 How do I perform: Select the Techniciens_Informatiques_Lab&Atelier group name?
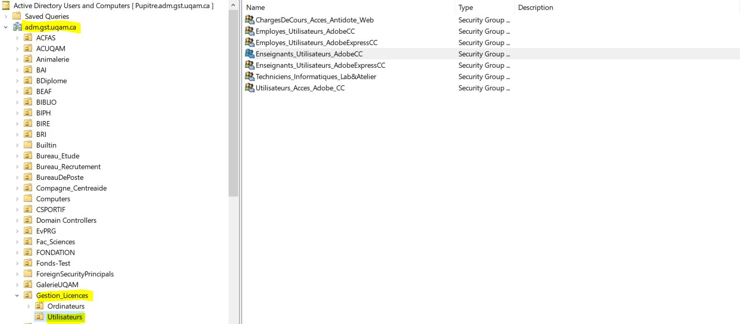click(x=316, y=76)
